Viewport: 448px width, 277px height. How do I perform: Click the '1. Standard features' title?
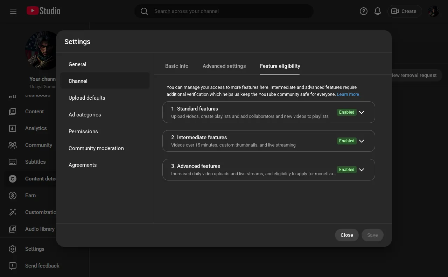[x=195, y=109]
